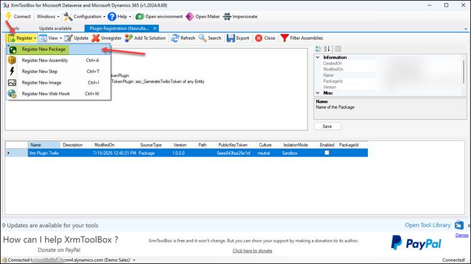
Task: Click the Save button
Action: [x=327, y=127]
